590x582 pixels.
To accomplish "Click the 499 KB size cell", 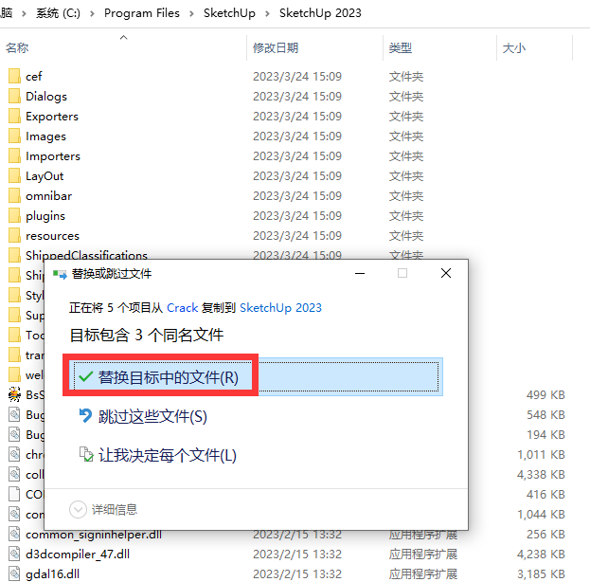I will 545,394.
